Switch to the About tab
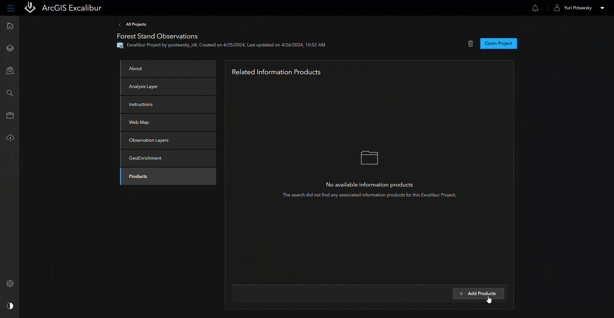The image size is (614, 318). [x=168, y=68]
